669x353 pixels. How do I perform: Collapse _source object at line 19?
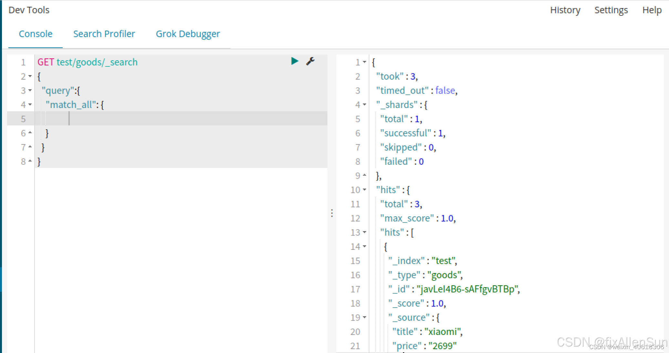[365, 318]
